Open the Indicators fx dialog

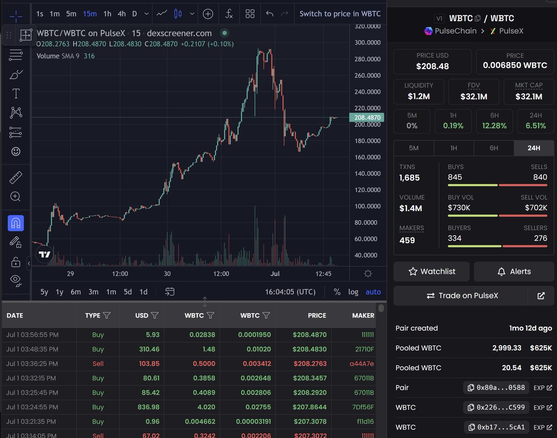[x=229, y=13]
